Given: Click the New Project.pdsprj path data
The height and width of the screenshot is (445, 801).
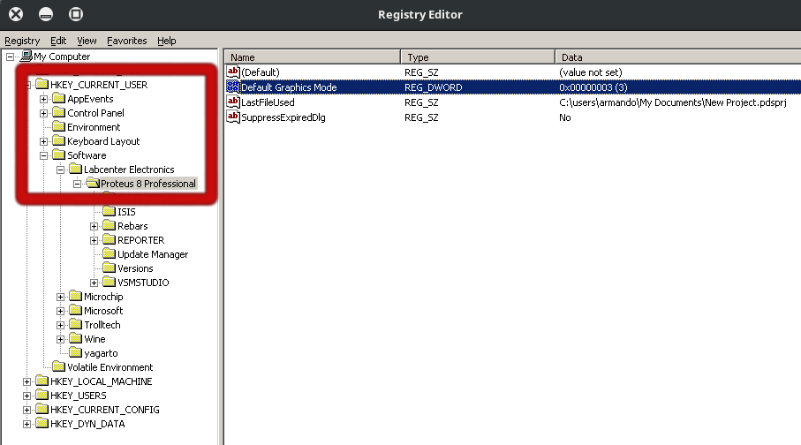Looking at the screenshot, I should pyautogui.click(x=673, y=102).
